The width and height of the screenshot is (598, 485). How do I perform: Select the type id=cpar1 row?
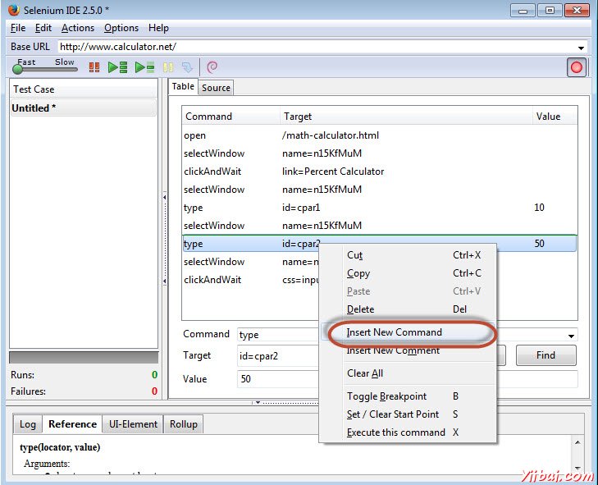(x=380, y=208)
